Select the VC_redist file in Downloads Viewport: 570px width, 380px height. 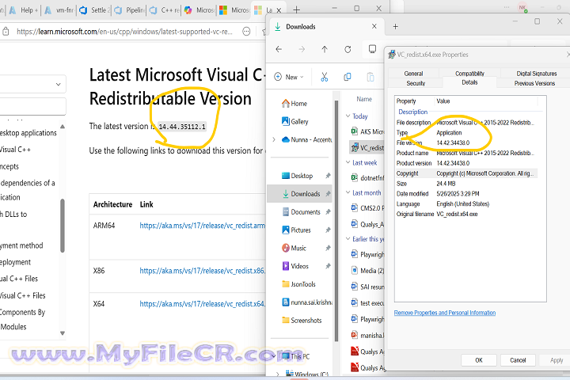367,147
